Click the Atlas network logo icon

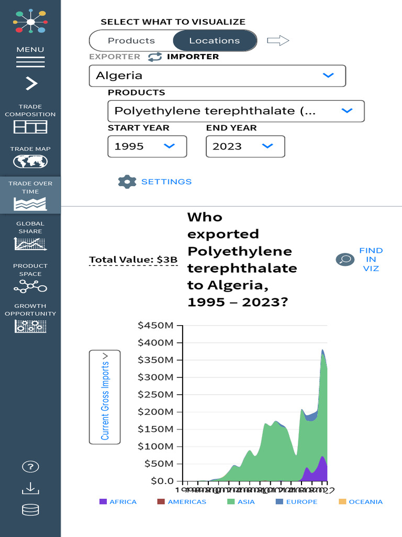point(30,21)
